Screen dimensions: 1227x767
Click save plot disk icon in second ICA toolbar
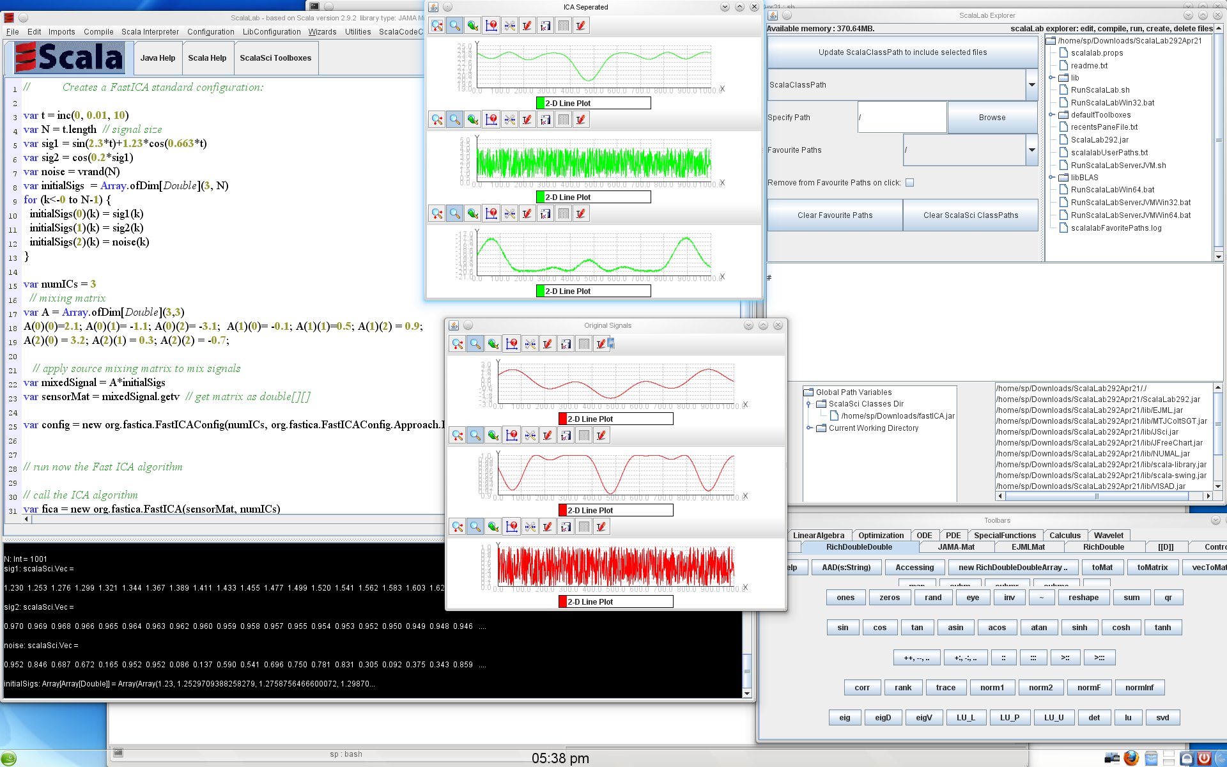(x=545, y=120)
